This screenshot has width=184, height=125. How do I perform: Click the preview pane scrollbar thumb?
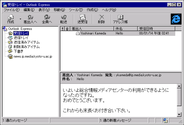pos(179,97)
